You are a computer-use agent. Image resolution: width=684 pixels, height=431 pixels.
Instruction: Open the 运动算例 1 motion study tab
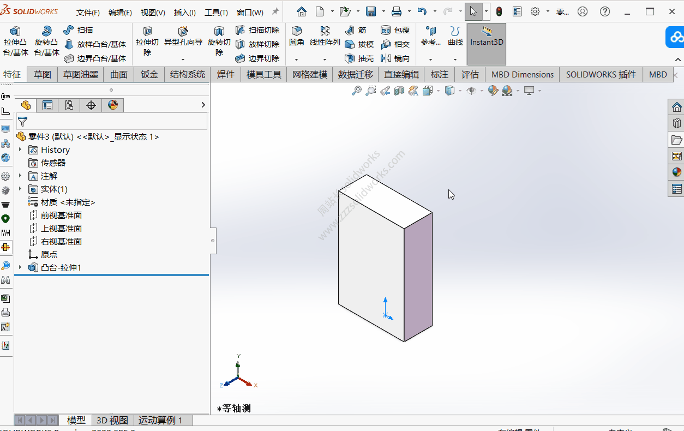160,420
